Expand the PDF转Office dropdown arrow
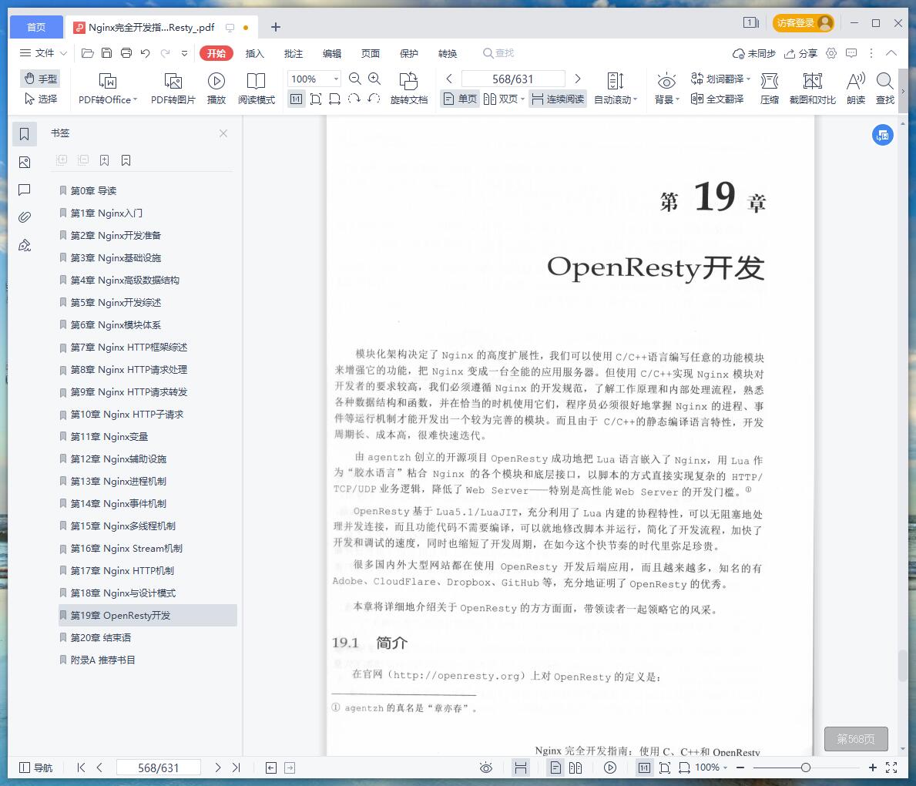The image size is (916, 786). 135,99
